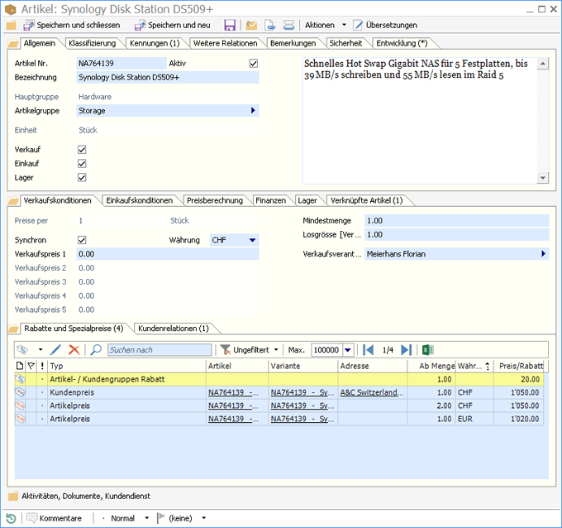Click the folder icon beside Allgemein tab
Viewport: 562px width, 528px height.
point(13,43)
